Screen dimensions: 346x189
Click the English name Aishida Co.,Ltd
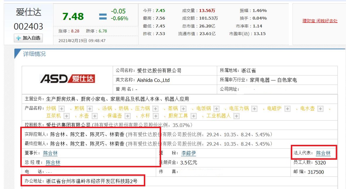[153, 80]
